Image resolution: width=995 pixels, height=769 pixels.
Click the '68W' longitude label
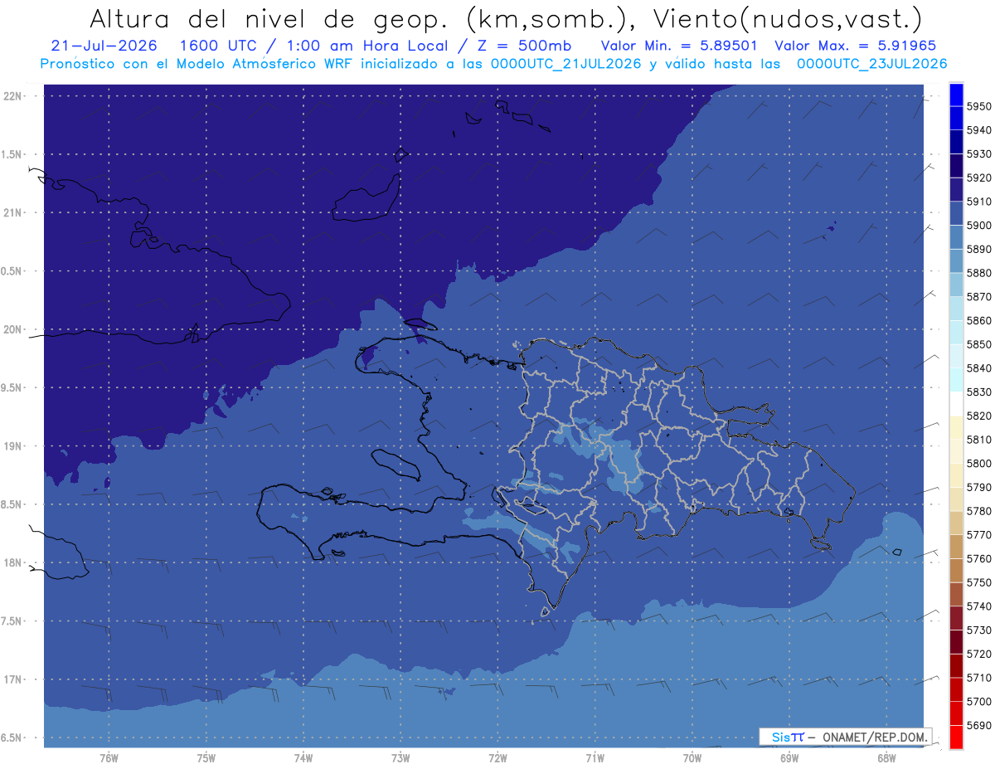886,757
